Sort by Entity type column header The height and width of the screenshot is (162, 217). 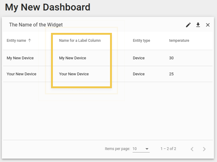[141, 41]
